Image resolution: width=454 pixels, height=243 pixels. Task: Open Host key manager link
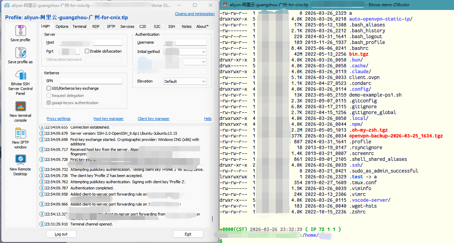click(109, 119)
